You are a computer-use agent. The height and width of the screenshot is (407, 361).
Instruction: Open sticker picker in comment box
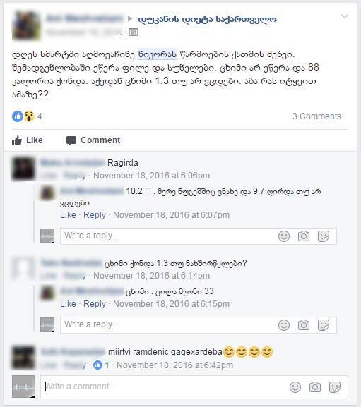coord(335,387)
